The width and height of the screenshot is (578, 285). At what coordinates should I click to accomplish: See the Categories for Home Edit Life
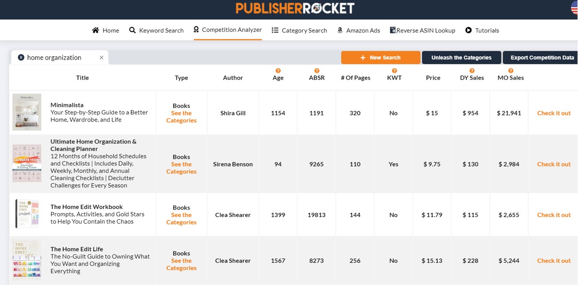181,264
